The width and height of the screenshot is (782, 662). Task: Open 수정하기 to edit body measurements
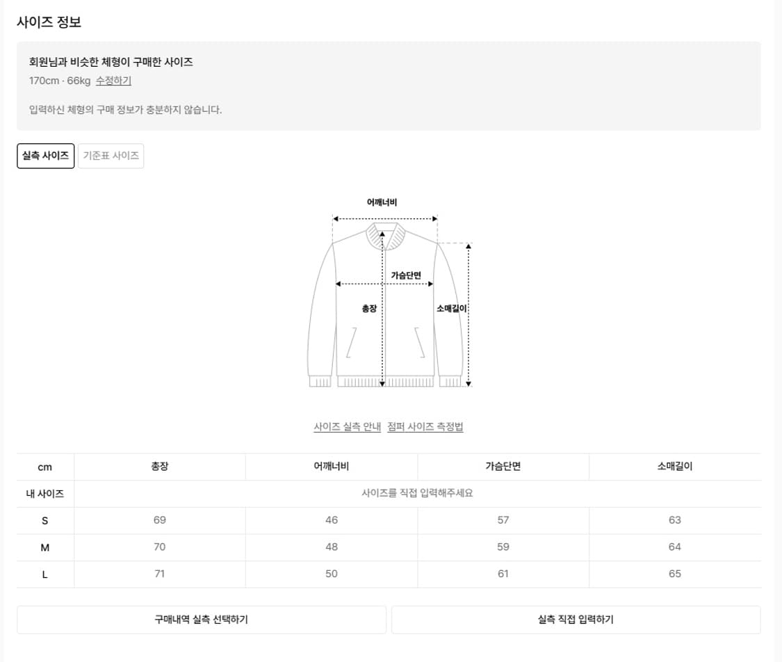(x=113, y=81)
